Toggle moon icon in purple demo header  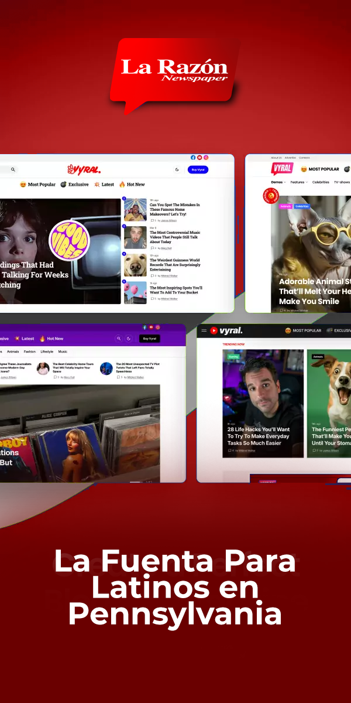pyautogui.click(x=129, y=339)
